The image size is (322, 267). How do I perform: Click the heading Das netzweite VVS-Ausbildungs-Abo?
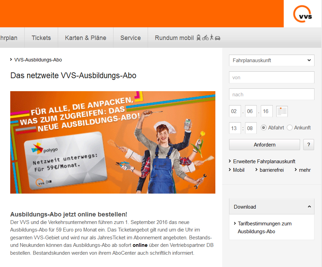(x=73, y=75)
